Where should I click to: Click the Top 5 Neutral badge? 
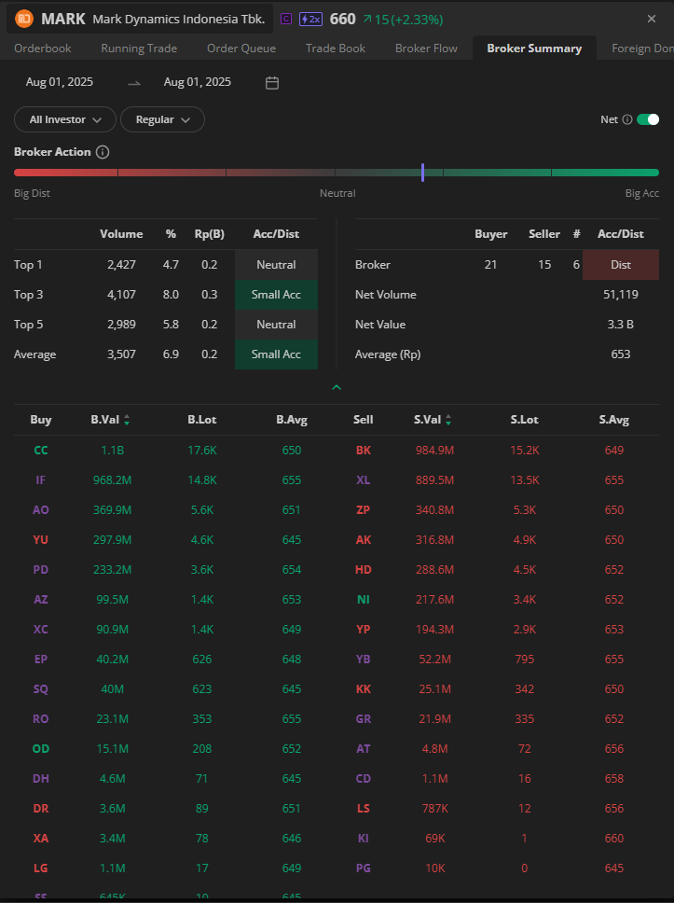276,325
